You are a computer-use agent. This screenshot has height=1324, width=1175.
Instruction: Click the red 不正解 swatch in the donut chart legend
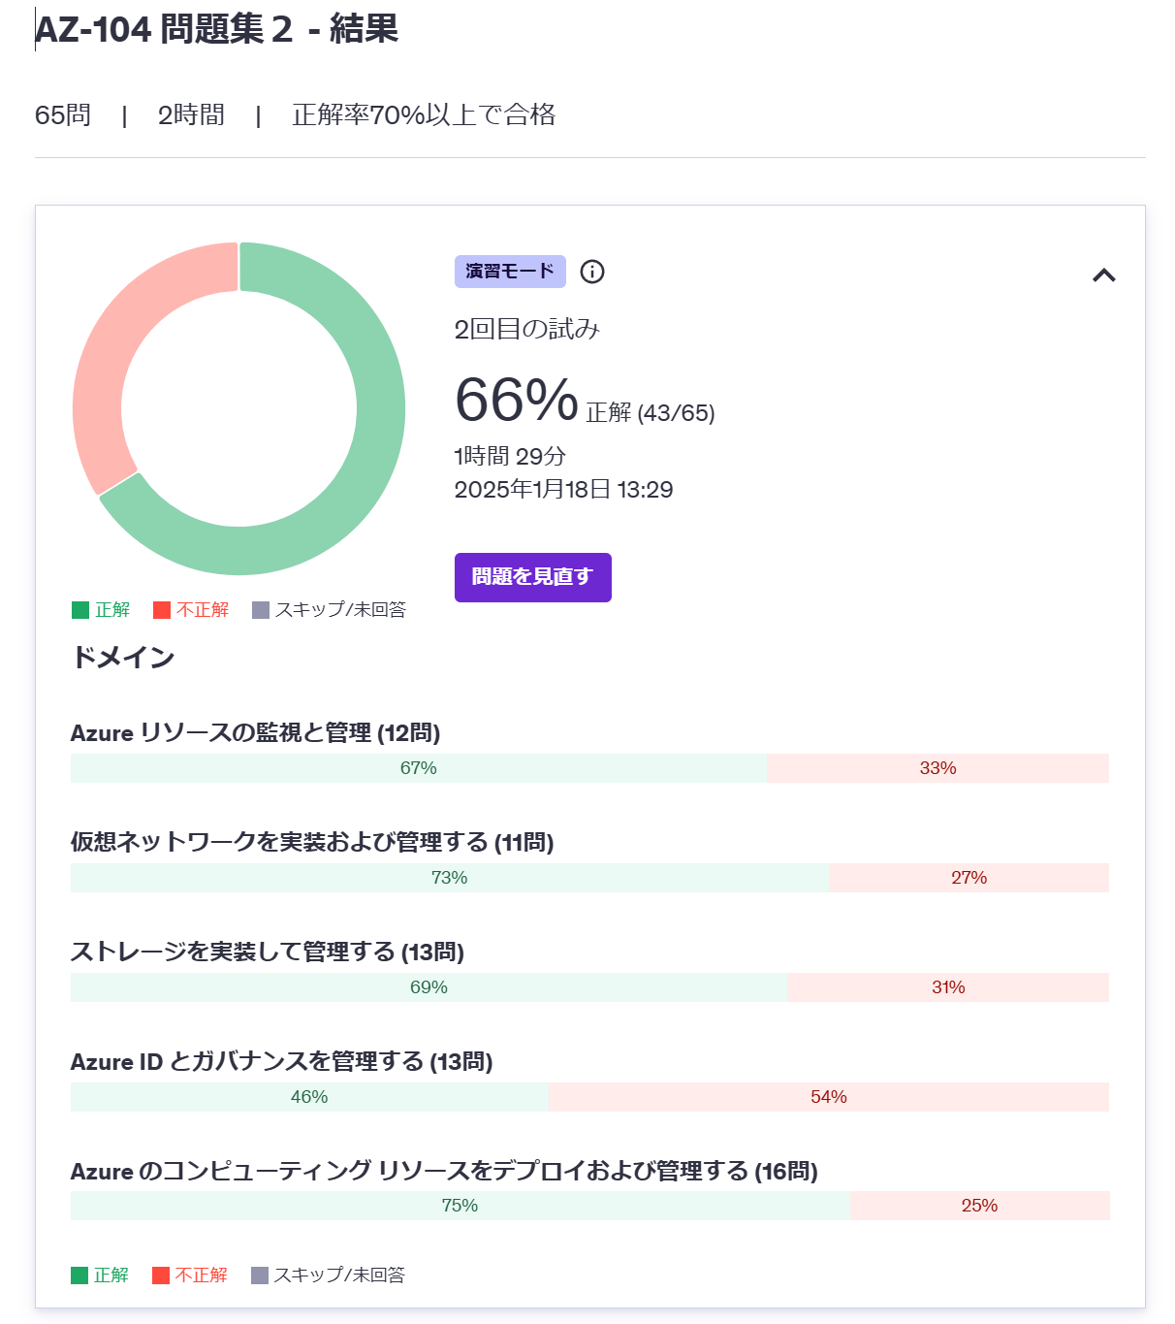(x=162, y=610)
